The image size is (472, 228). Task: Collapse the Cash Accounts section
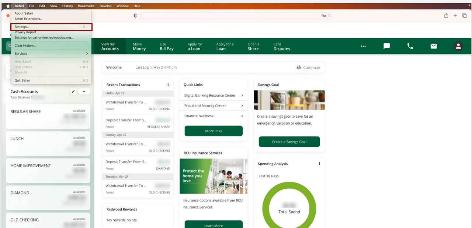(x=84, y=92)
